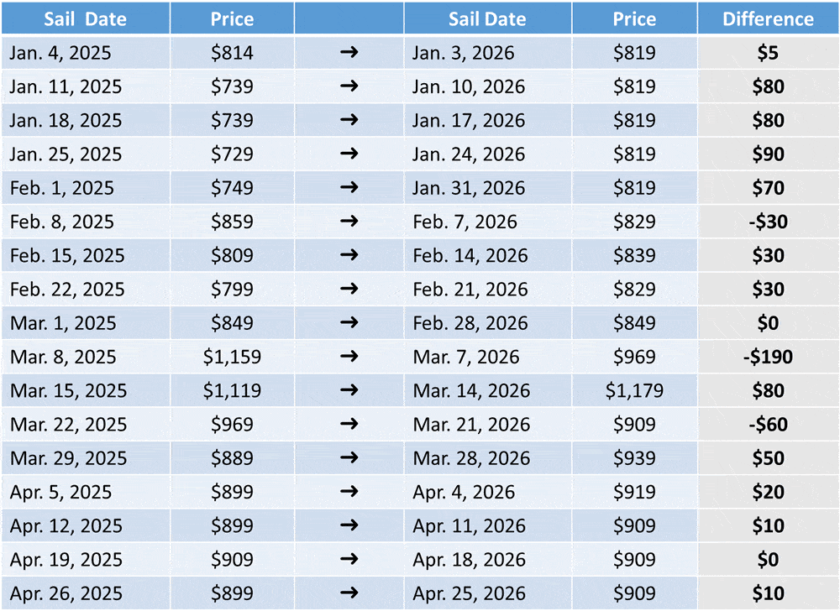Click the arrow in the Mar. 8, 2025 row
The height and width of the screenshot is (611, 840).
tap(349, 356)
